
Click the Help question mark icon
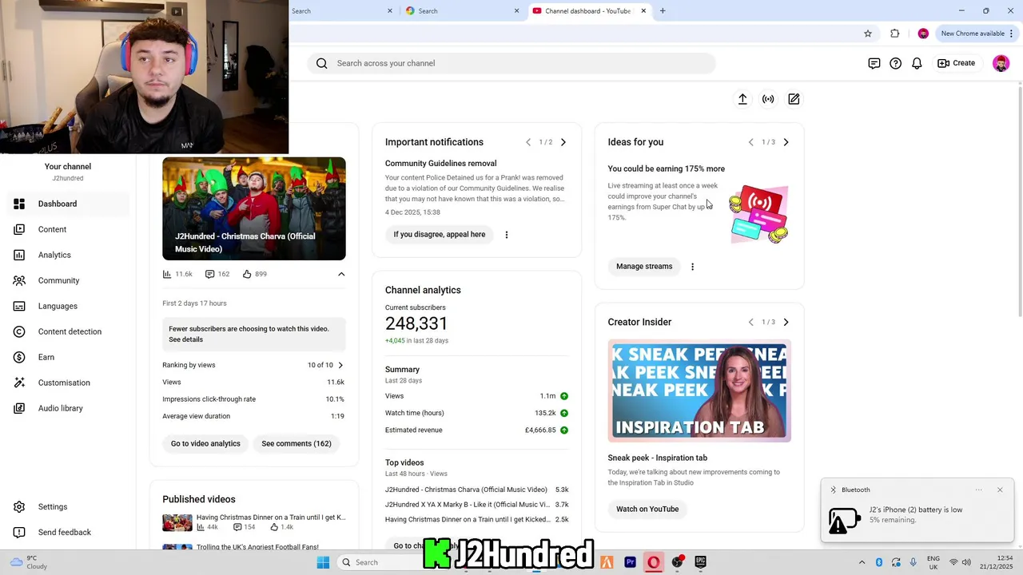(896, 63)
